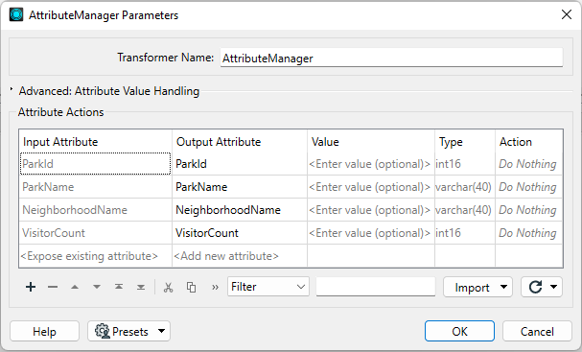Click the VisitorCount output attribute cell

pyautogui.click(x=240, y=233)
